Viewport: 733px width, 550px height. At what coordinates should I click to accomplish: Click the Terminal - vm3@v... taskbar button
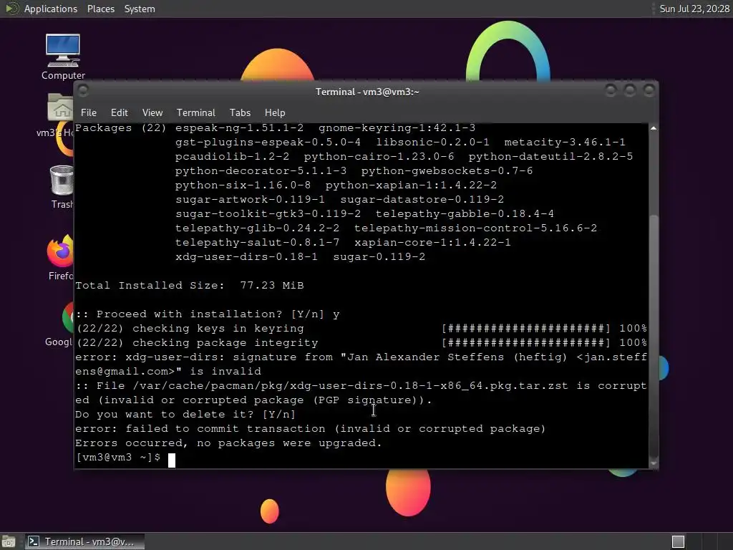[84, 541]
